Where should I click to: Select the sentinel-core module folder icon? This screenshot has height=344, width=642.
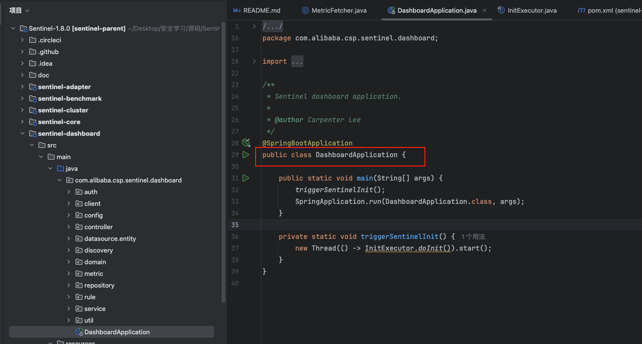tap(33, 122)
